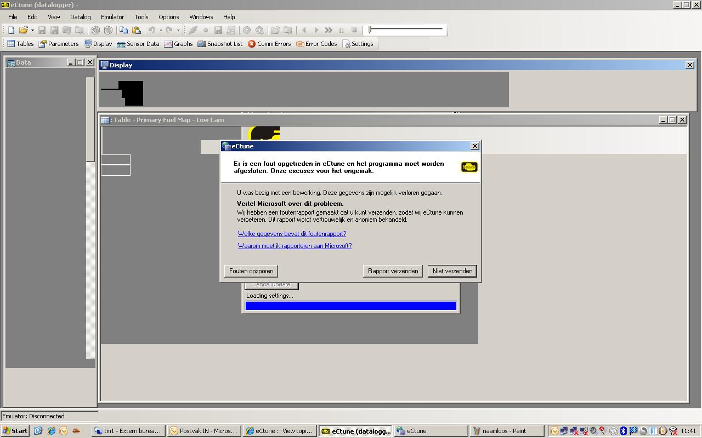Click the Data panel vertical scrollbar
The image size is (702, 438).
[90, 218]
